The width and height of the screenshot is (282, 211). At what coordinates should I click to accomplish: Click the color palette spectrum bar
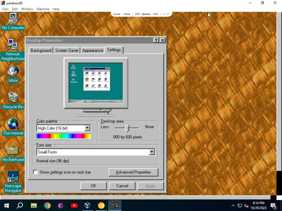64,136
